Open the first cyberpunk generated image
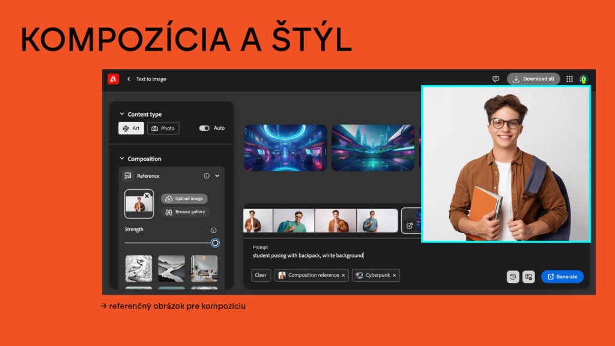This screenshot has width=615, height=346. pos(285,148)
